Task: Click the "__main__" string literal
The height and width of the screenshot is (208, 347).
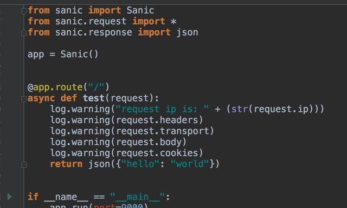Action: 137,197
